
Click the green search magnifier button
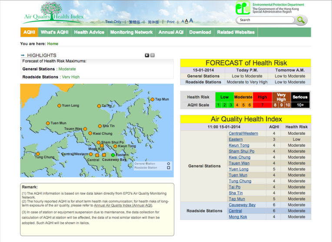301,20
